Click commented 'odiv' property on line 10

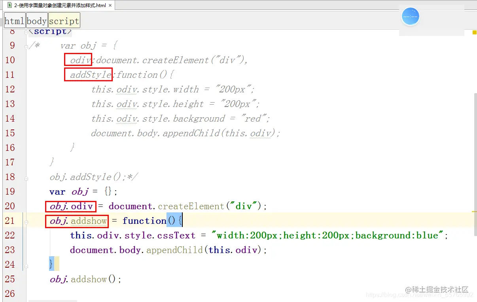tap(80, 60)
